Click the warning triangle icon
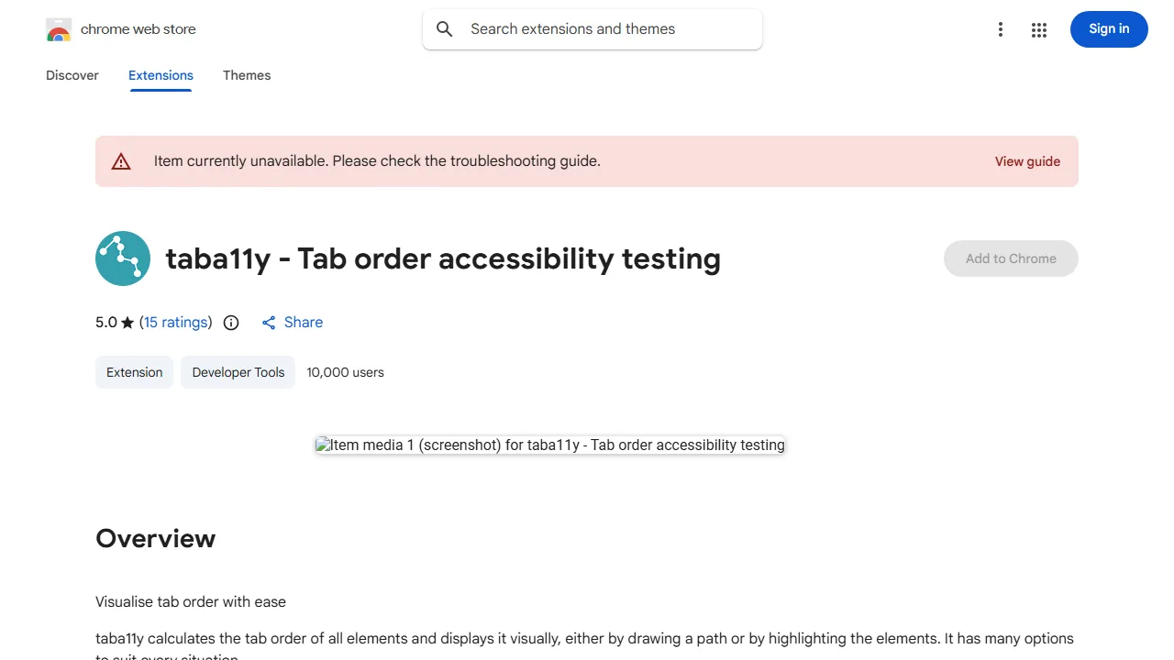This screenshot has height=660, width=1174. 121,160
